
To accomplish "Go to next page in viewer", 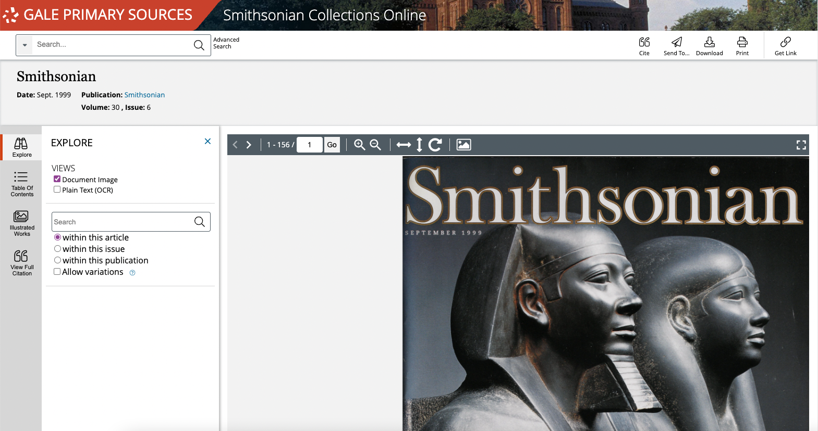I will pos(249,145).
